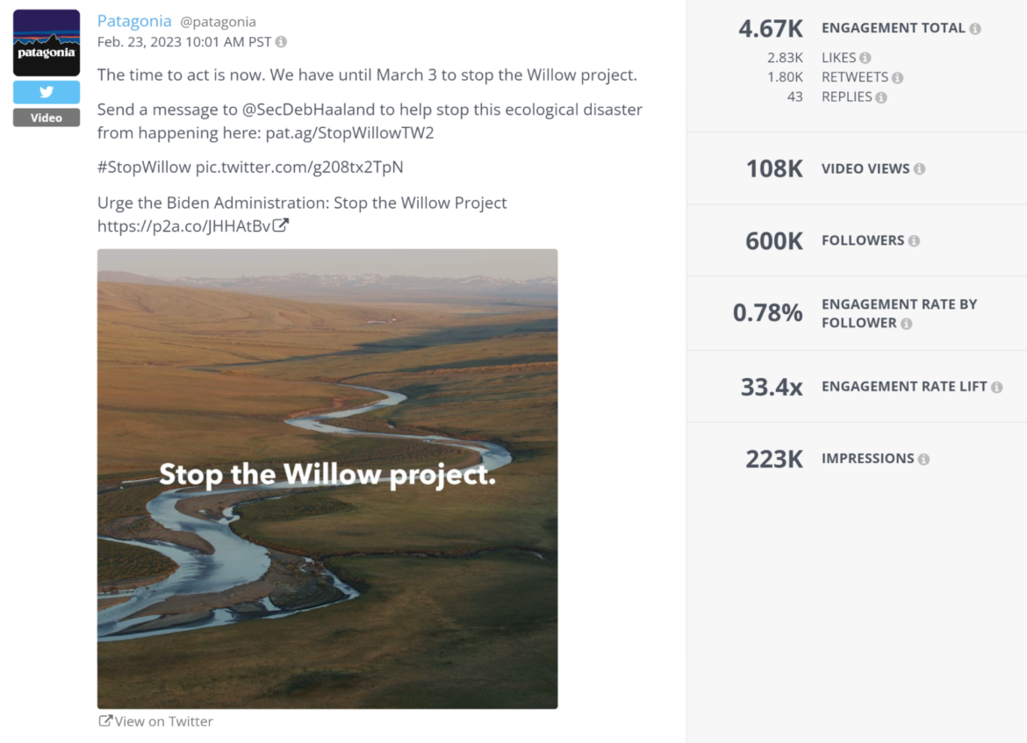Click the Engagement Rate Lift info icon

point(996,386)
